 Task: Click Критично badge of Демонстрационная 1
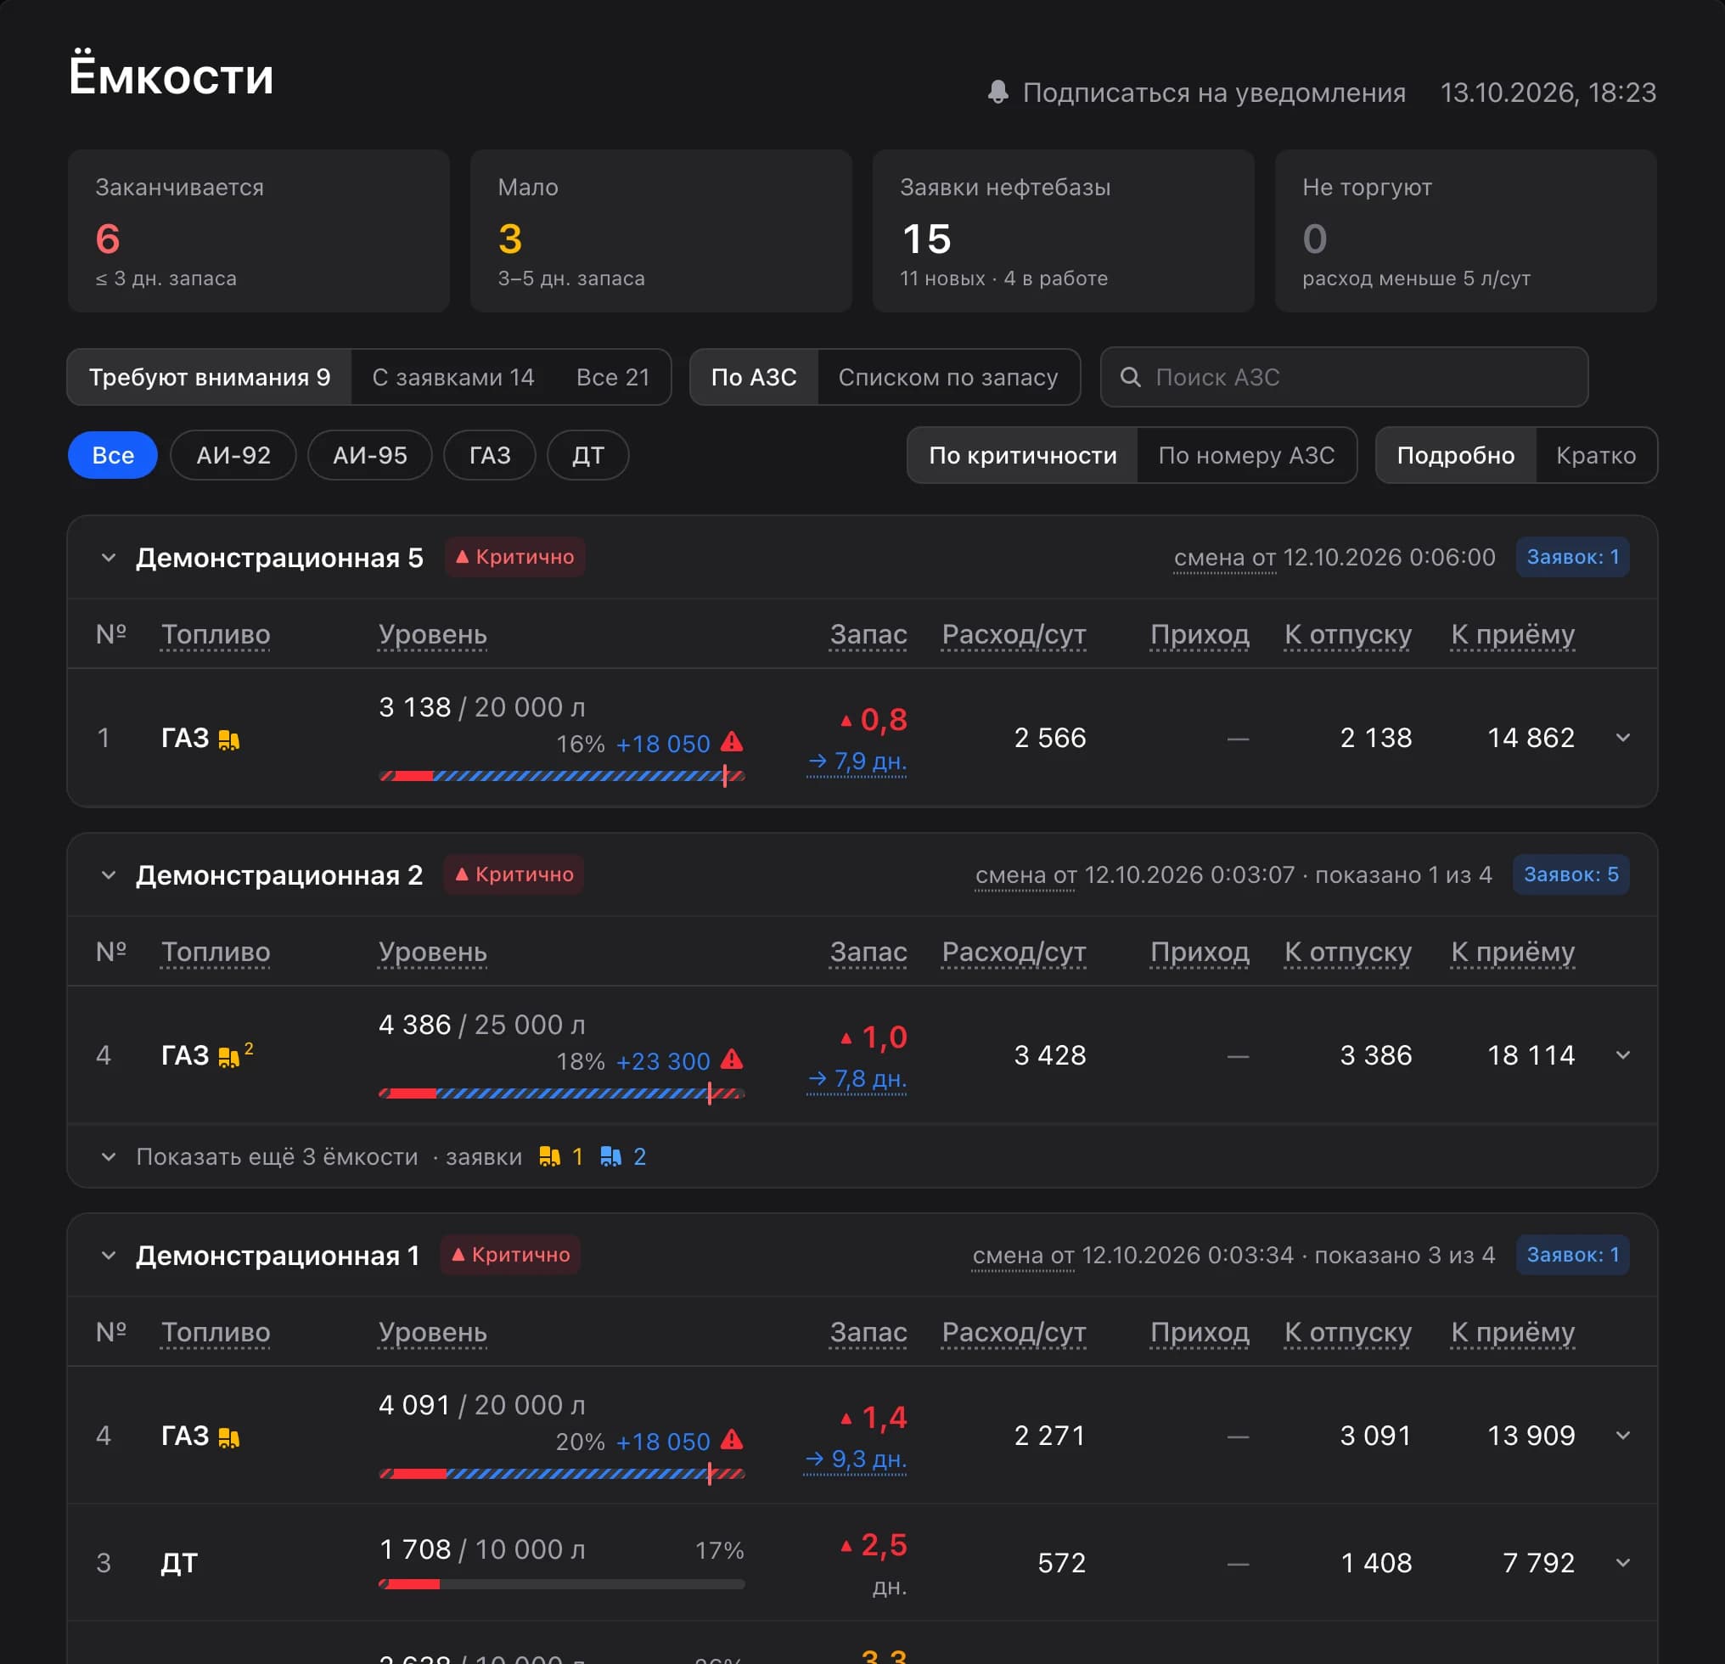pos(510,1255)
